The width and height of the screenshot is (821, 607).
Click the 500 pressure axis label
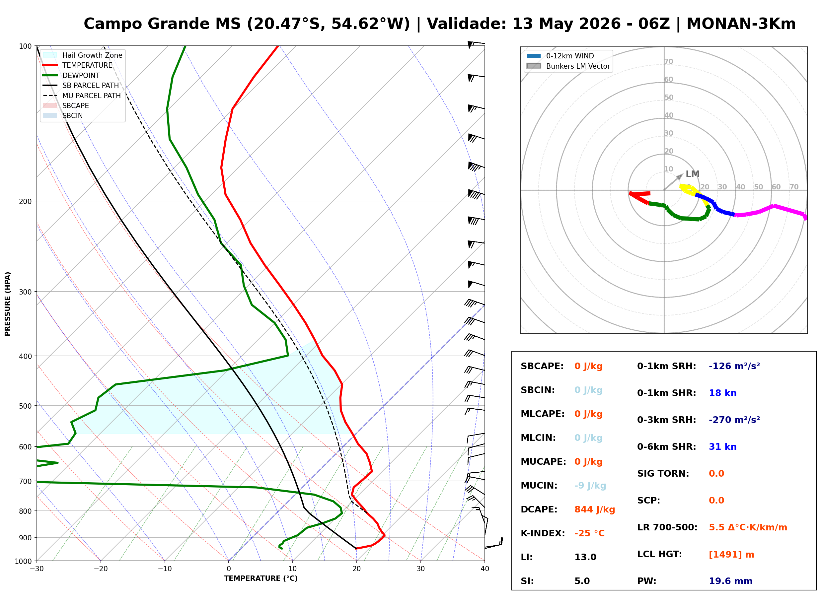(25, 406)
